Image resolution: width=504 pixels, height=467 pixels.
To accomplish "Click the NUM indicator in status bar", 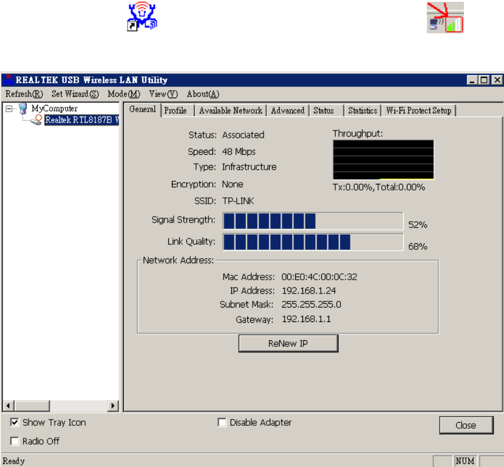I will click(465, 461).
